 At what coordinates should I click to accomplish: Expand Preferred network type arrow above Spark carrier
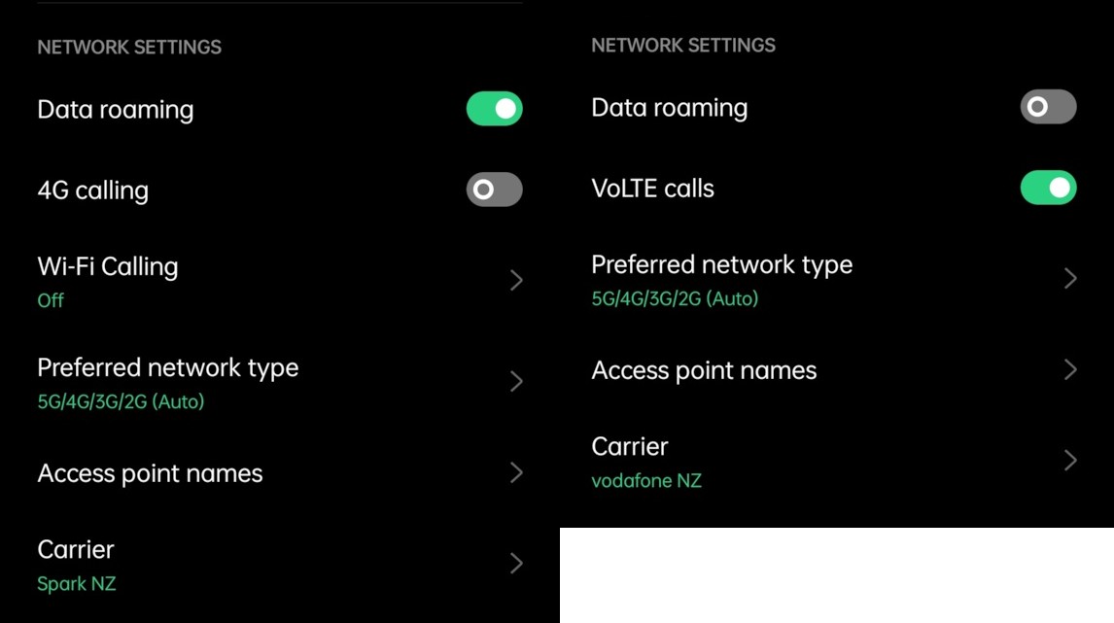tap(516, 382)
